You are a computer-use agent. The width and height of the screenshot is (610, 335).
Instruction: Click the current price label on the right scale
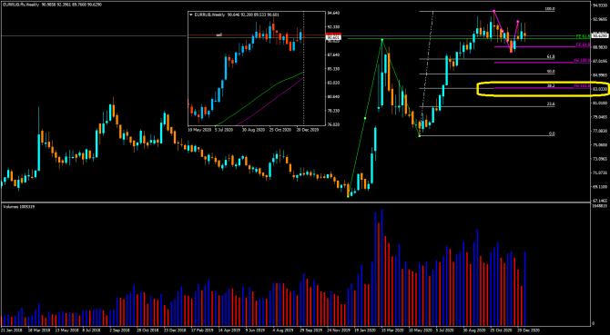(599, 35)
